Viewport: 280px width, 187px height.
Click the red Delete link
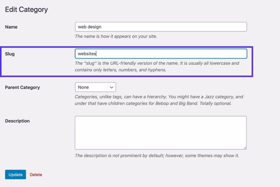[36, 174]
